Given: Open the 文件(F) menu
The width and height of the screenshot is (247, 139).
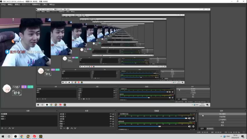Looking at the screenshot, I should (x=3, y=5).
